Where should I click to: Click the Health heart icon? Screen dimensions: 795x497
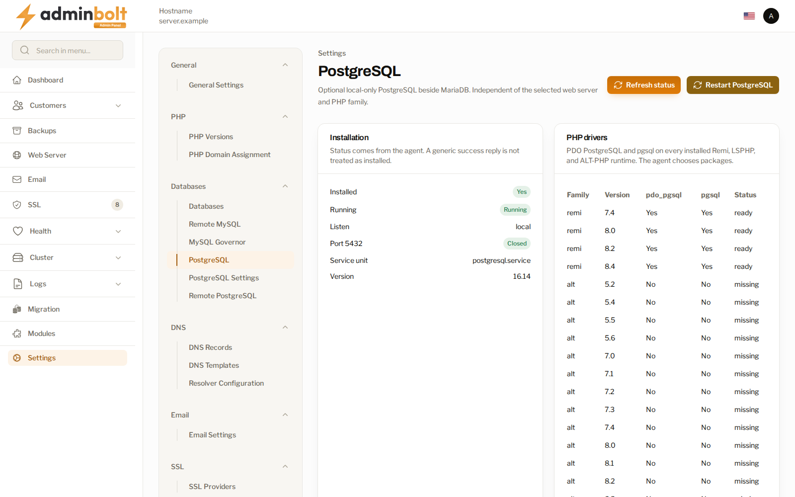pyautogui.click(x=18, y=231)
